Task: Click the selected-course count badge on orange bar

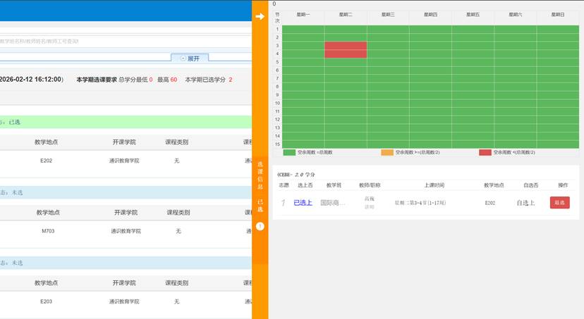Action: (260, 226)
